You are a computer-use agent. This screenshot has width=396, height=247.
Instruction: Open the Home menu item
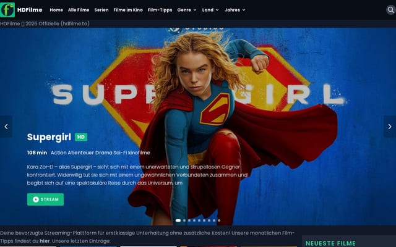point(56,10)
